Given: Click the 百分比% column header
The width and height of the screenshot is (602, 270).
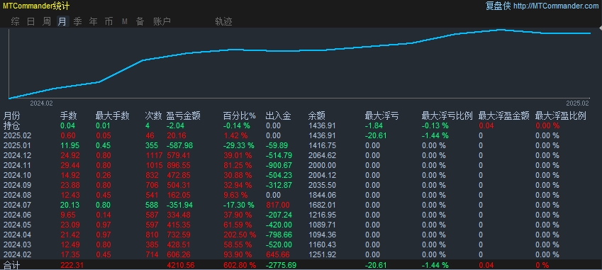Looking at the screenshot, I should [x=240, y=116].
